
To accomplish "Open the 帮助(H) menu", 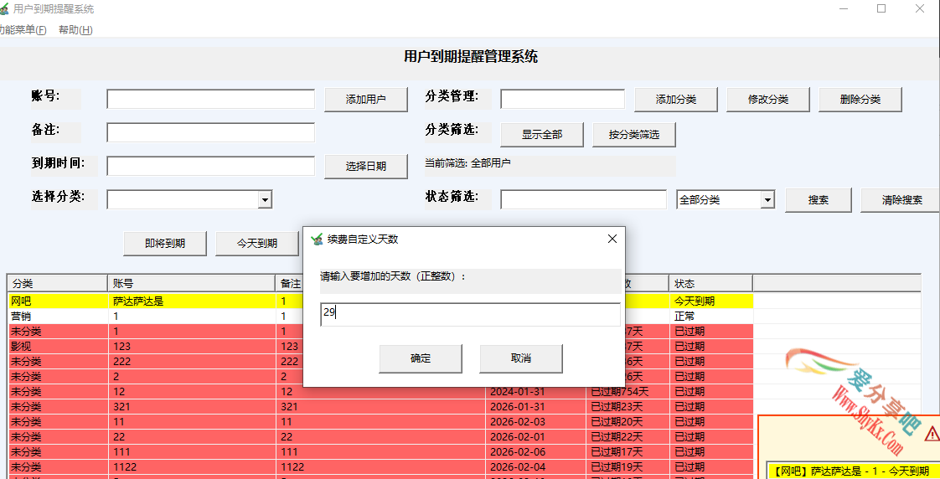I will [75, 30].
